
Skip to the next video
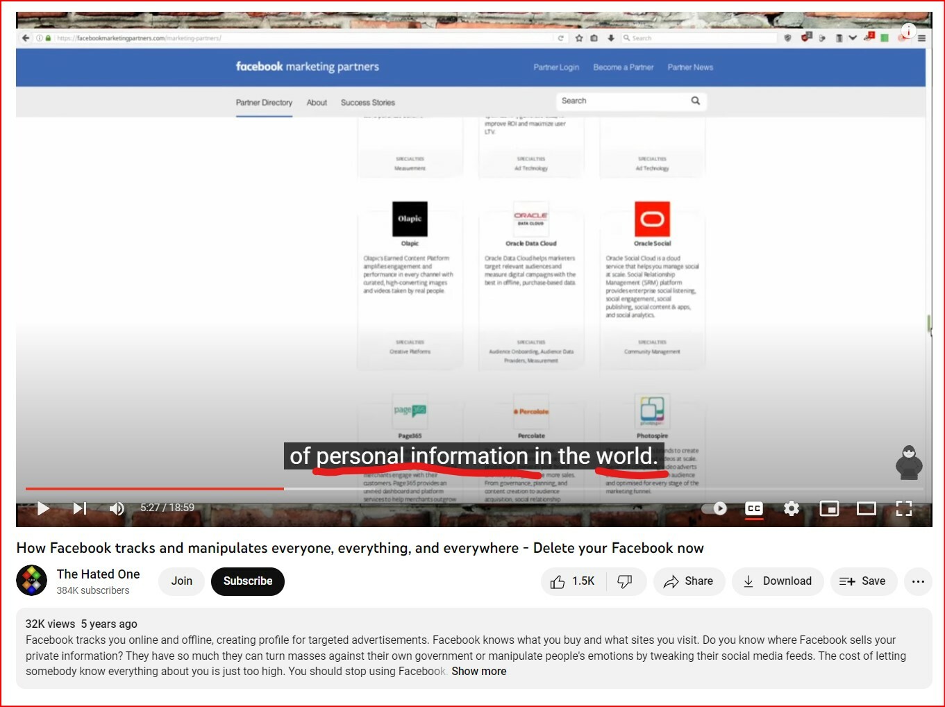[x=80, y=508]
